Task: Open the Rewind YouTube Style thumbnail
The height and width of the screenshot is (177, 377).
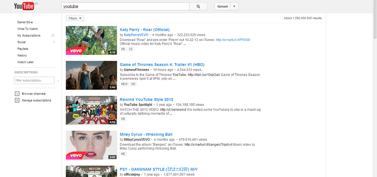Action: [91, 110]
